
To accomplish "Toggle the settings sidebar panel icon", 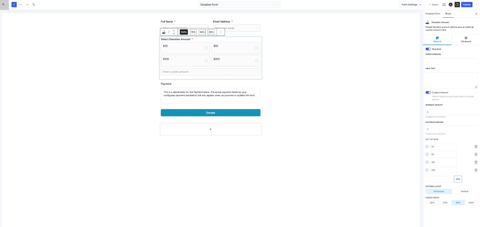I will [457, 5].
